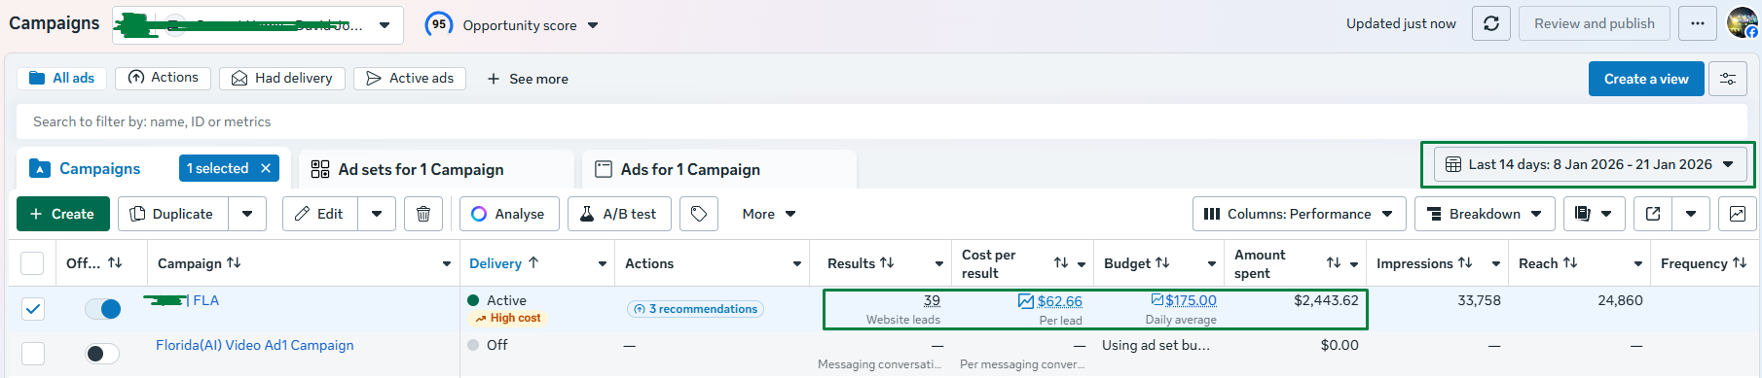Open the export options dropdown arrow
The image size is (1762, 378).
tap(1691, 214)
